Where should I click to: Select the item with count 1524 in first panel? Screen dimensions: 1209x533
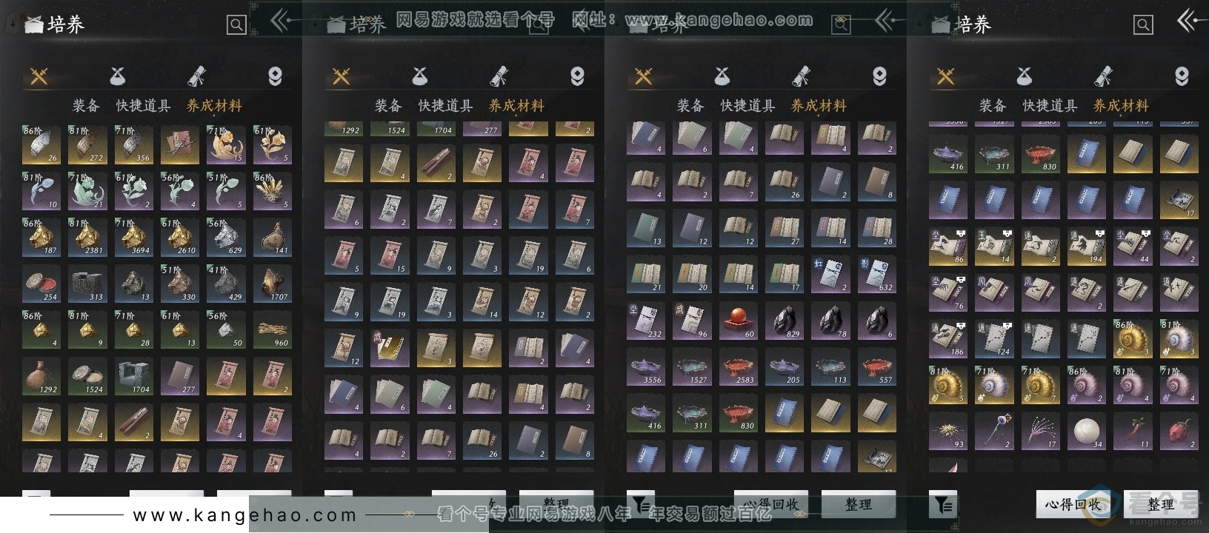click(87, 376)
